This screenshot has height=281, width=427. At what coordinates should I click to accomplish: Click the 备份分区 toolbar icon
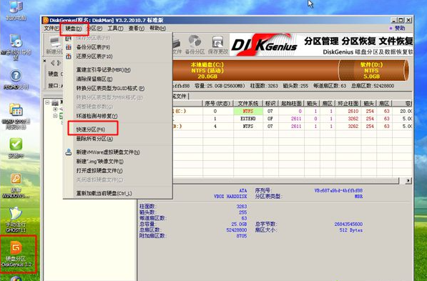pyautogui.click(x=195, y=45)
